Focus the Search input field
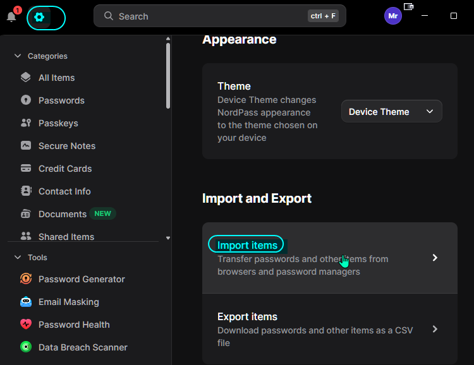Screen dimensions: 474x365 [x=220, y=16]
